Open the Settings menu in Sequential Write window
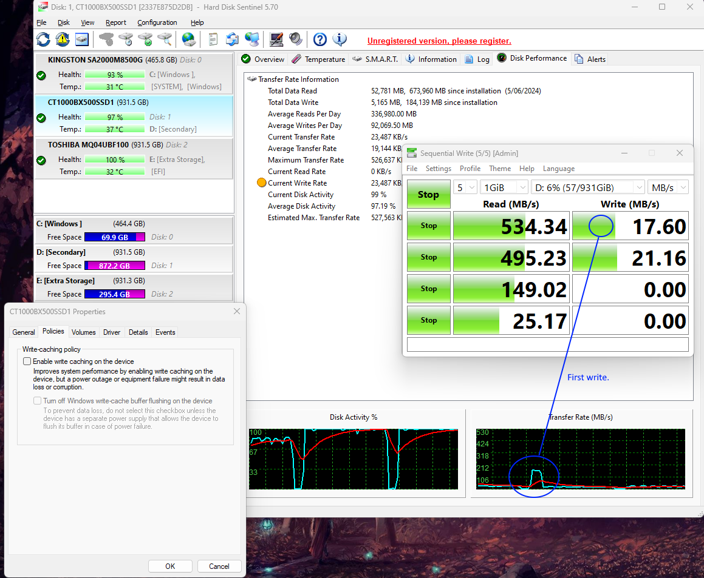 coord(438,169)
